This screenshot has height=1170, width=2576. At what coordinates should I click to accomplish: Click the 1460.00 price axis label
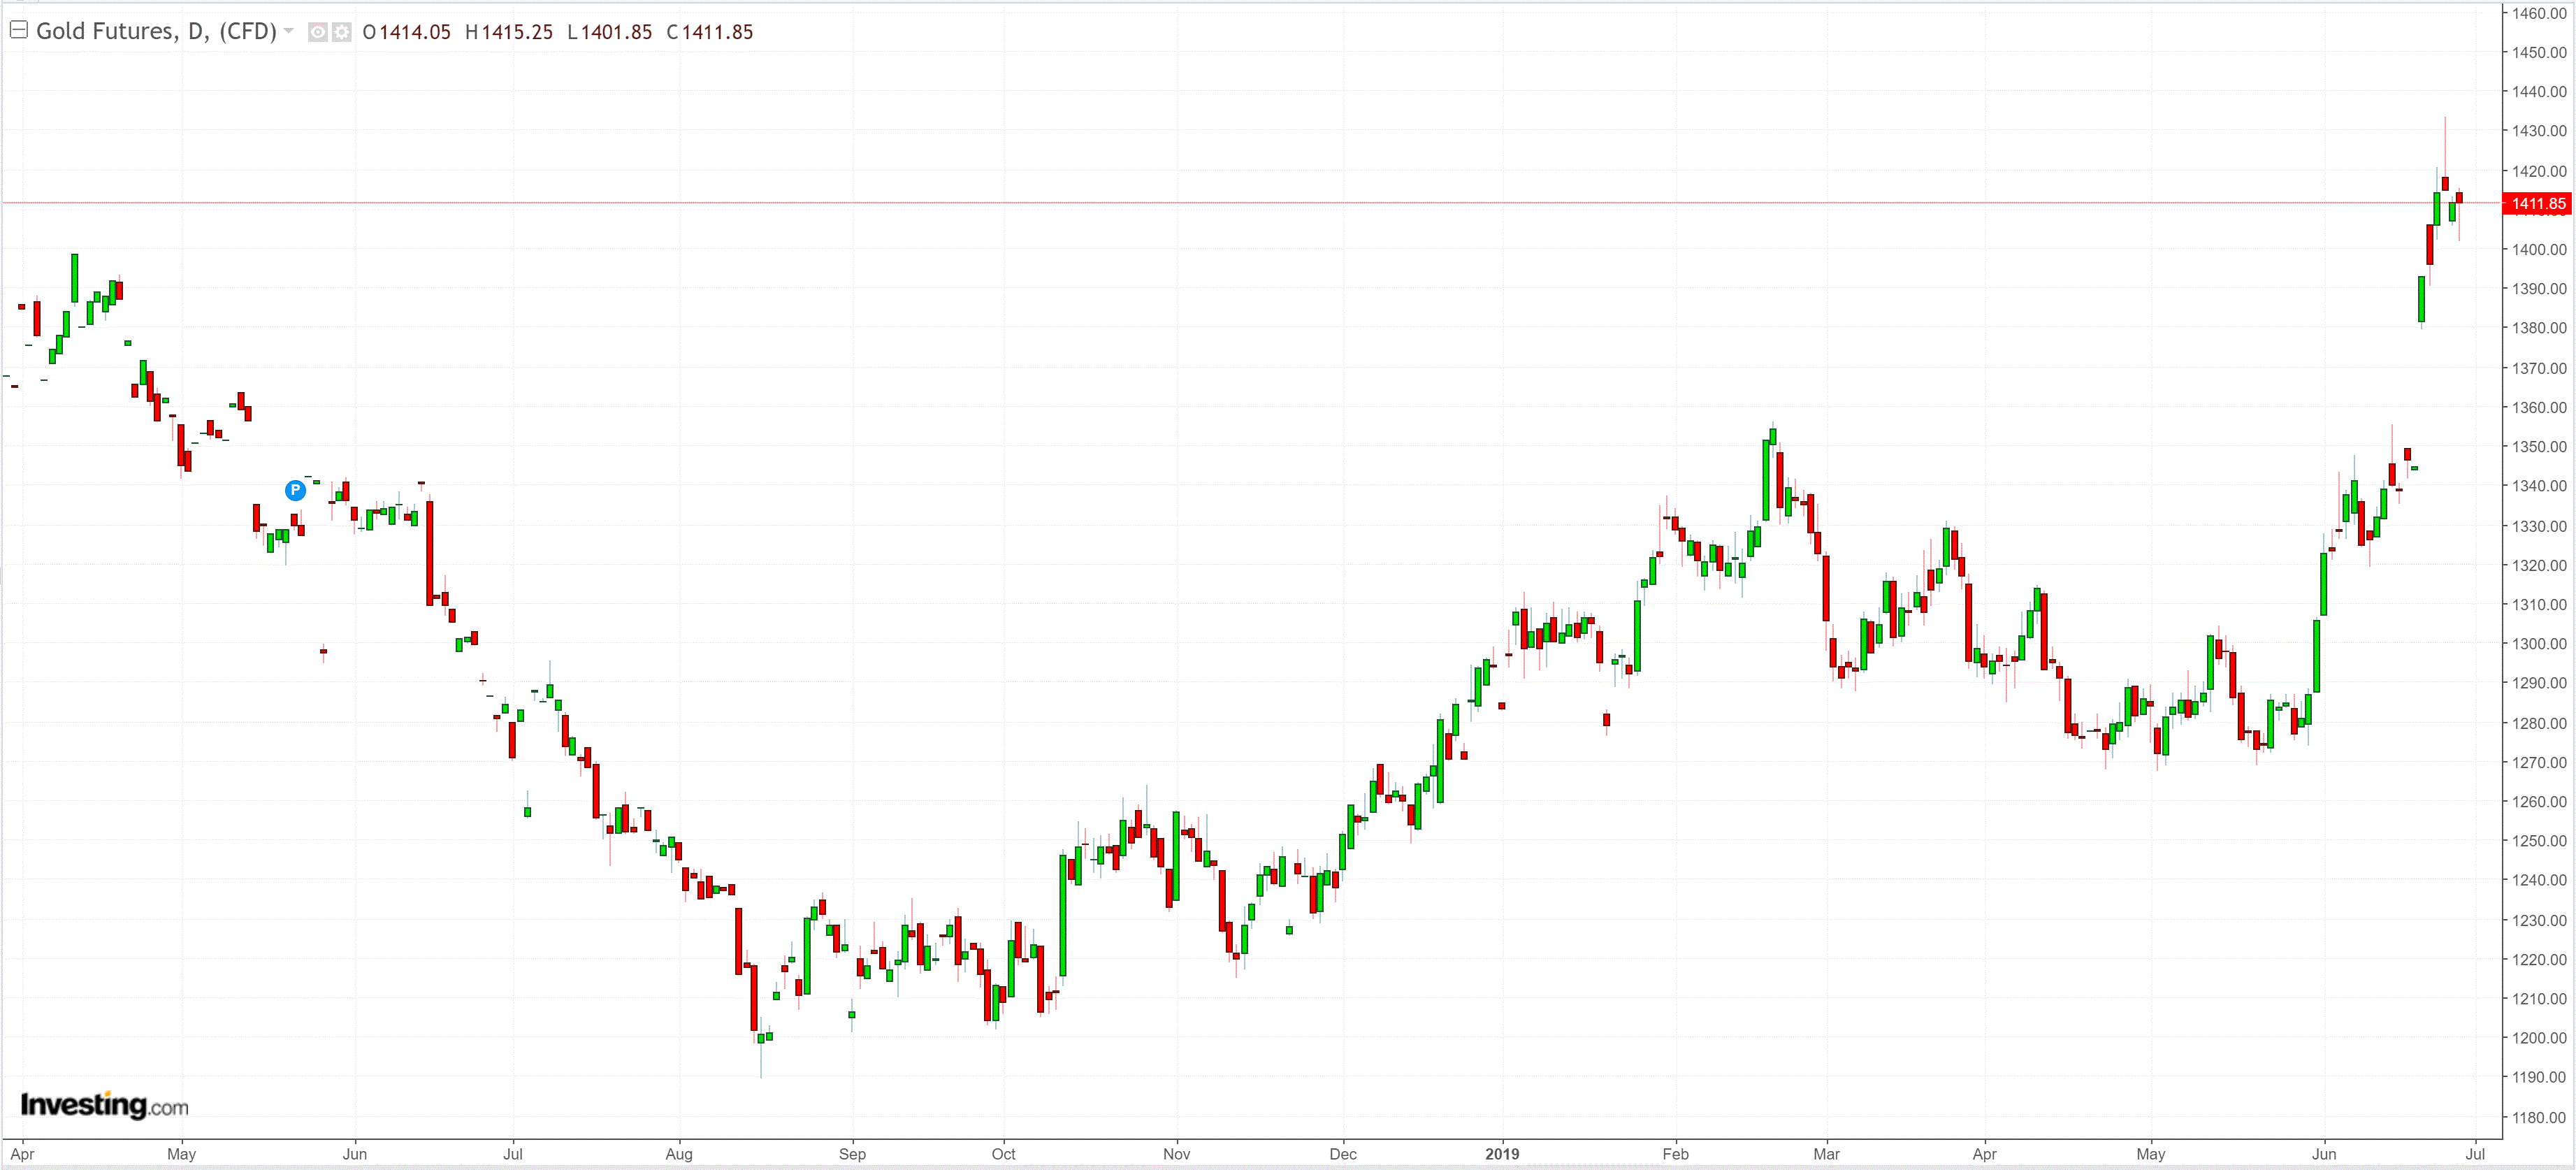pyautogui.click(x=2538, y=13)
